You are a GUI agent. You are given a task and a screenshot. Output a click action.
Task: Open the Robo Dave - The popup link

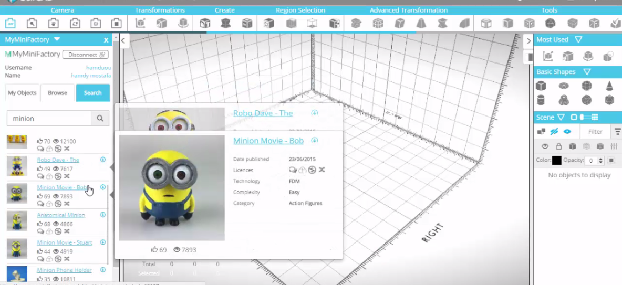pyautogui.click(x=263, y=113)
